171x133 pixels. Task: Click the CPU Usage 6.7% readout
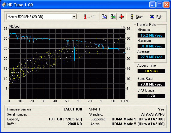[x=151, y=96]
